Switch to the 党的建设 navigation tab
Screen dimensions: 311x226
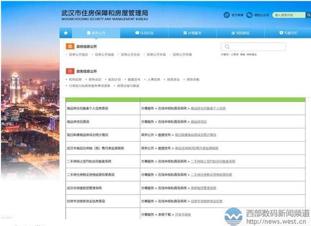[x=240, y=33]
